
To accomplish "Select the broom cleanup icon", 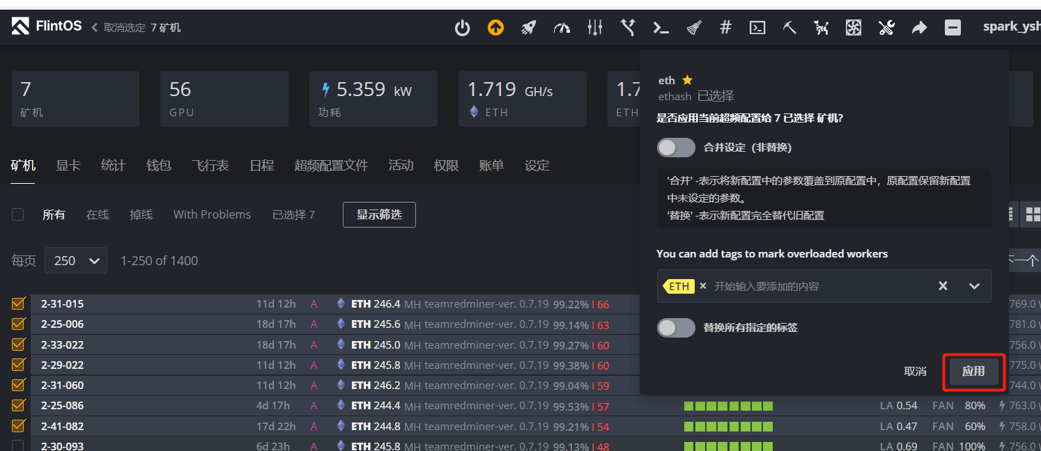I will 693,27.
